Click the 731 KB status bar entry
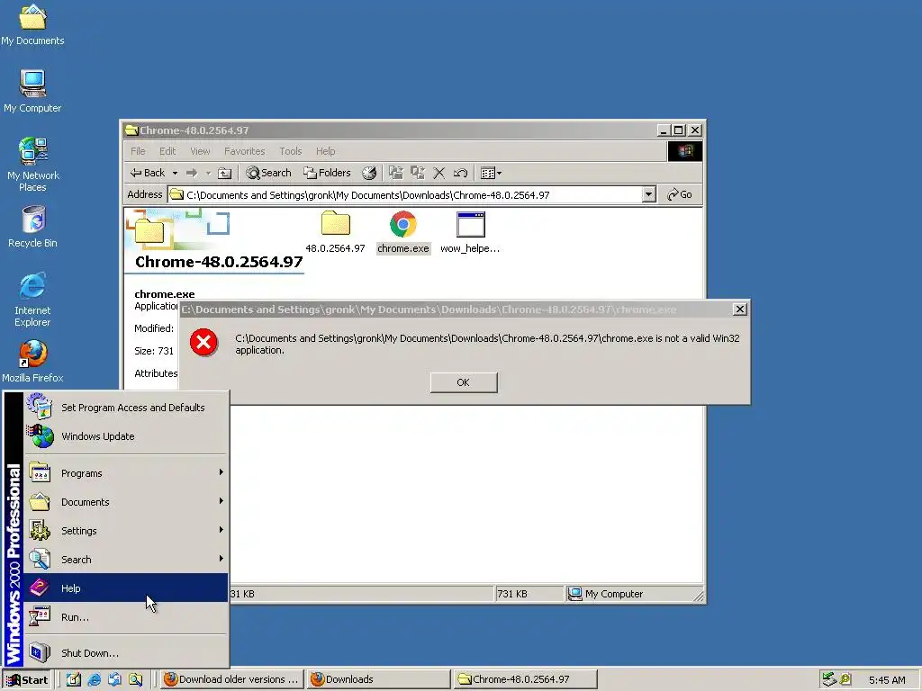Viewport: 922px width, 691px height. pyautogui.click(x=528, y=594)
